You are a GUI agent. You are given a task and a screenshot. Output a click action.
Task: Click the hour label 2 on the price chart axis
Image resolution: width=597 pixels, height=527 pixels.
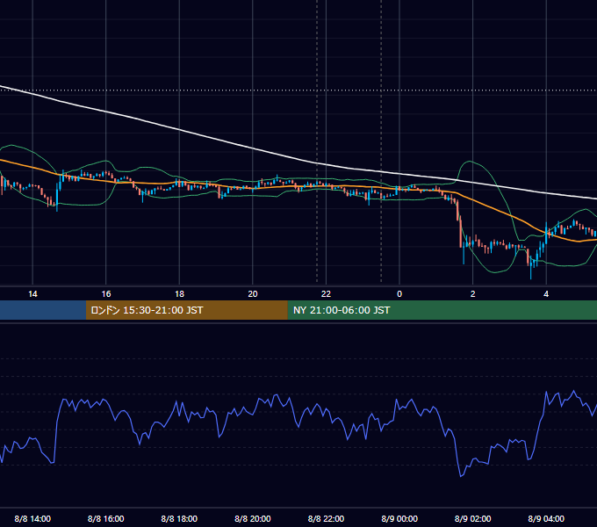(x=473, y=294)
